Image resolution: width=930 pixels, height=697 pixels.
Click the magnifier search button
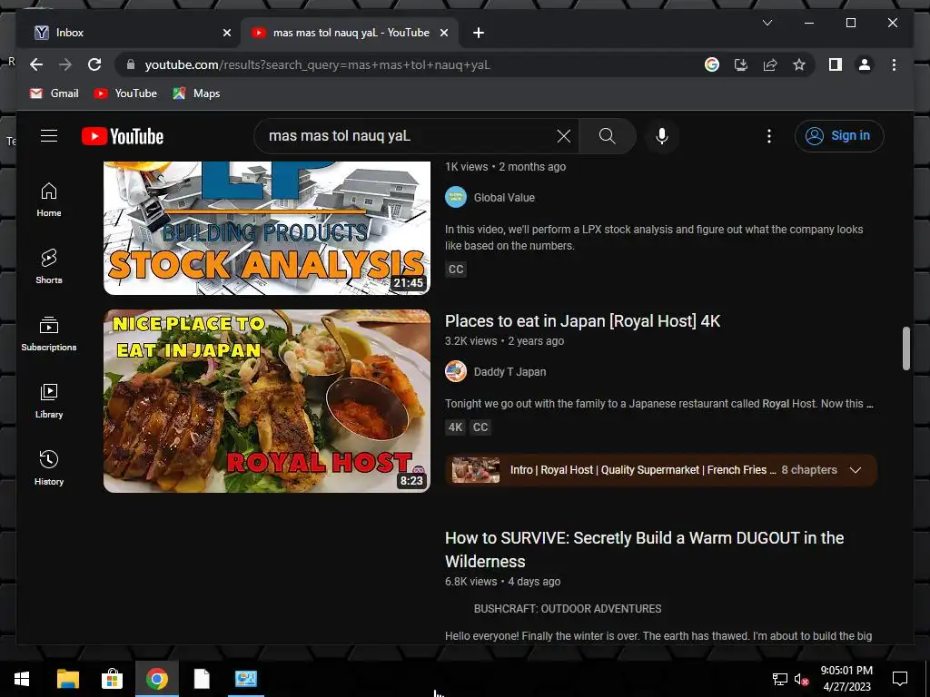click(x=607, y=136)
